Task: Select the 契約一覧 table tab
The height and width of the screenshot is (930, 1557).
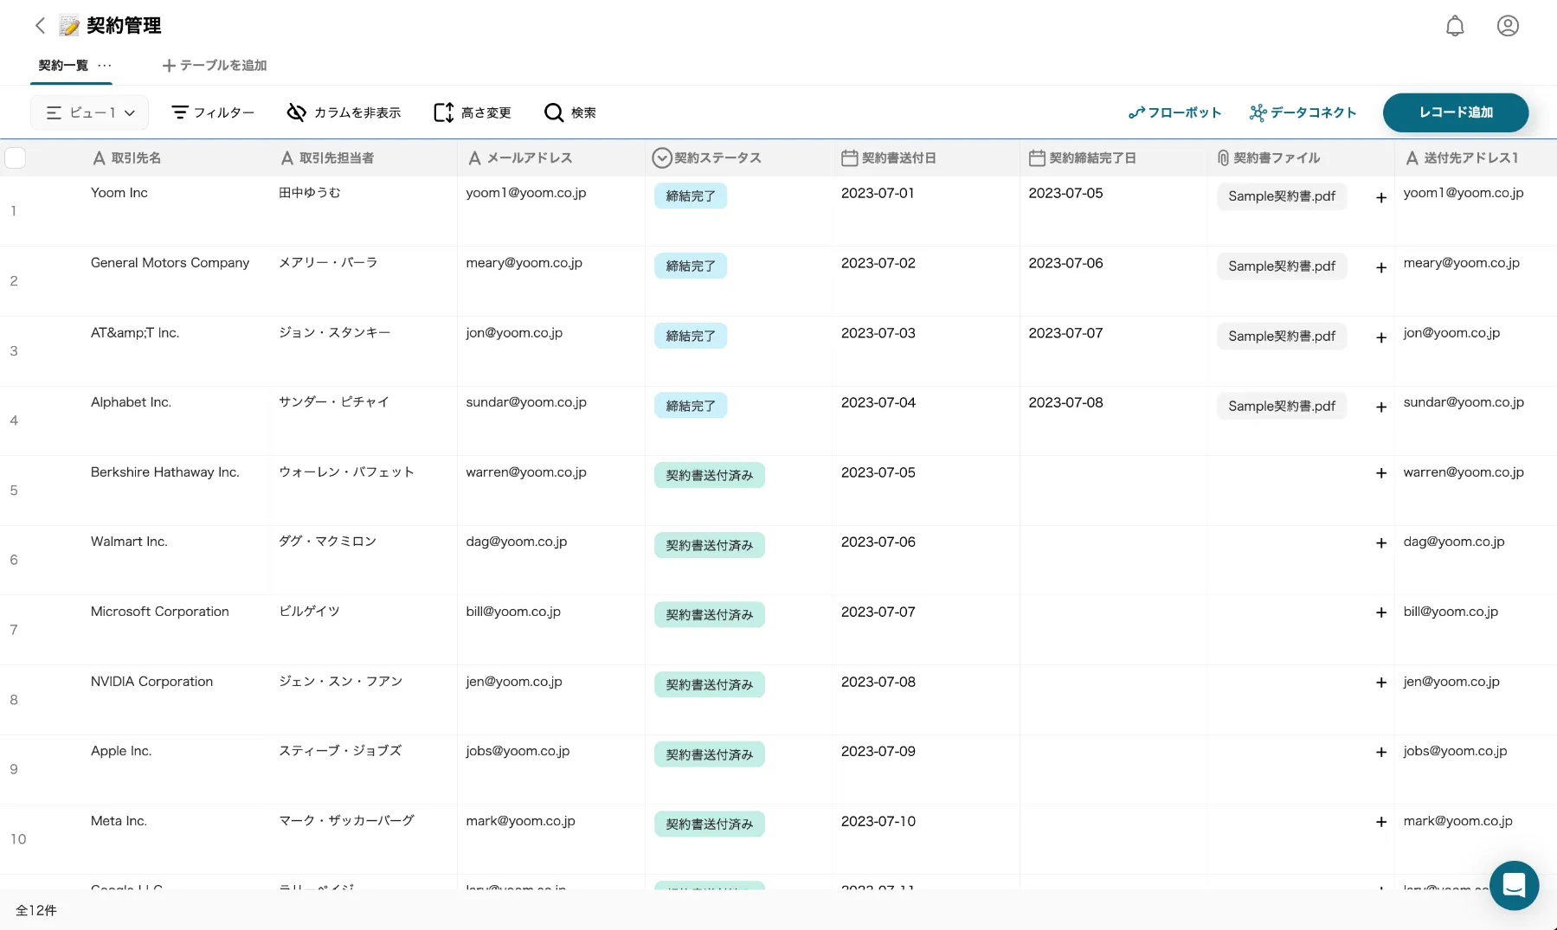Action: point(63,65)
